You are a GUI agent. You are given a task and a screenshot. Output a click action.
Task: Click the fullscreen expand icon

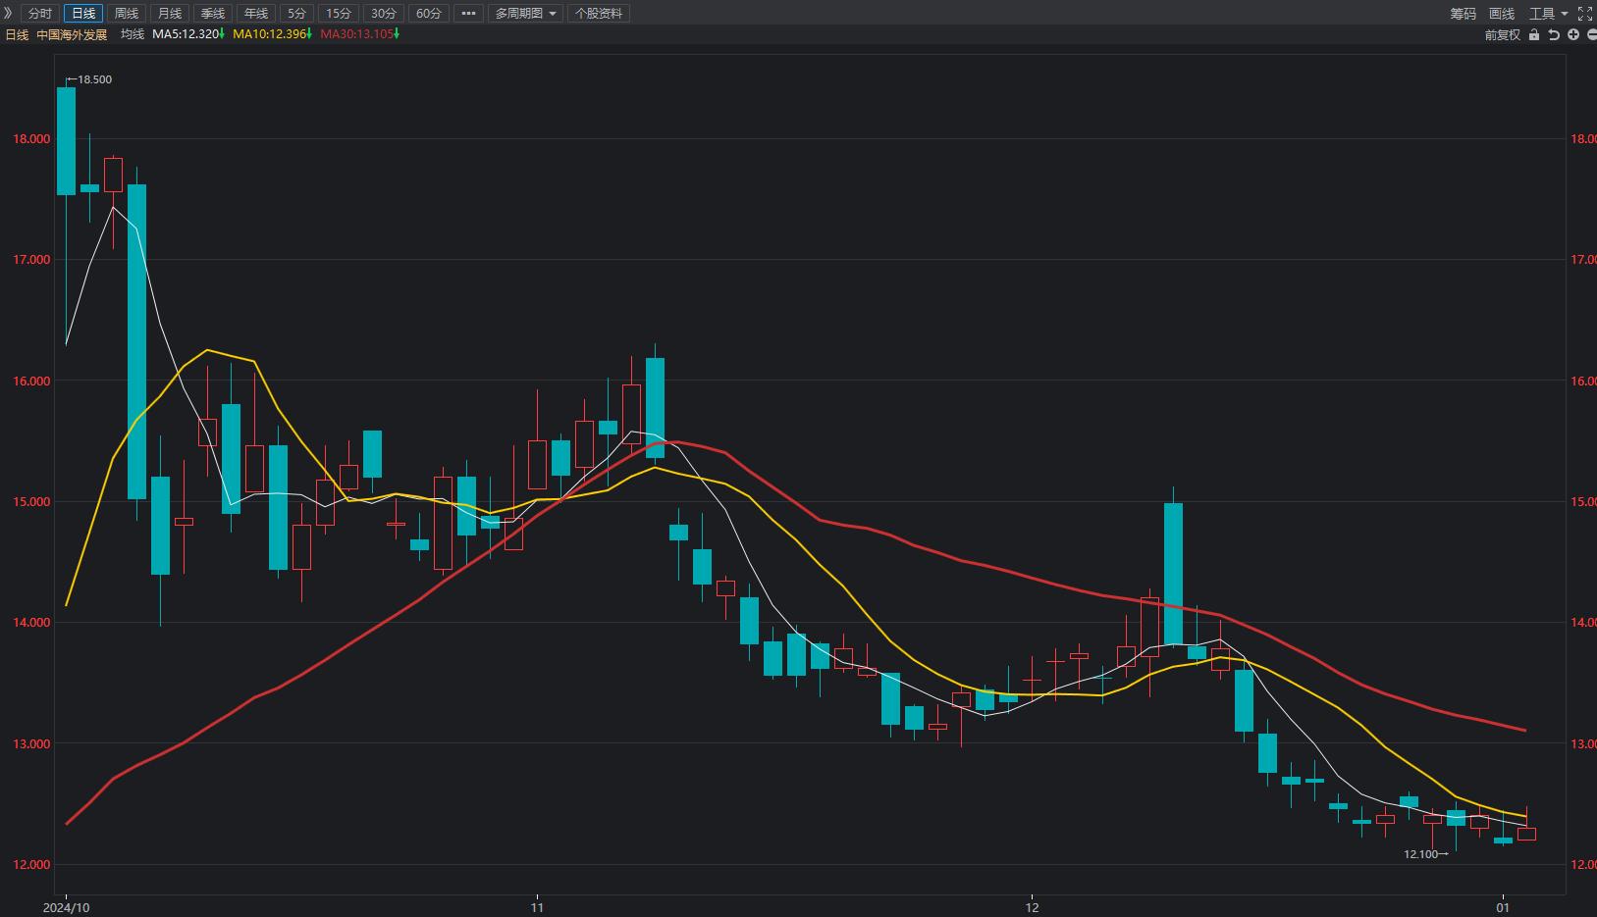point(1584,14)
